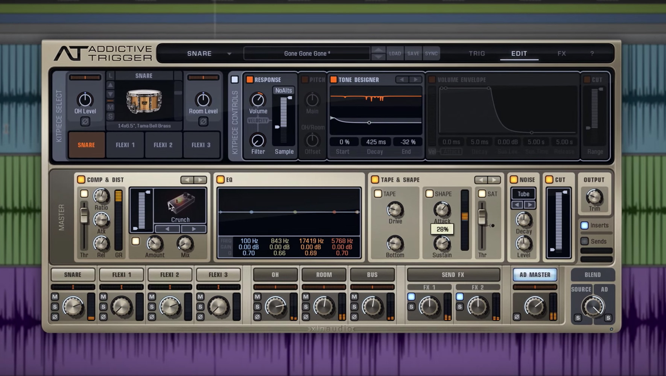Disable the NOISE section power button

[514, 180]
